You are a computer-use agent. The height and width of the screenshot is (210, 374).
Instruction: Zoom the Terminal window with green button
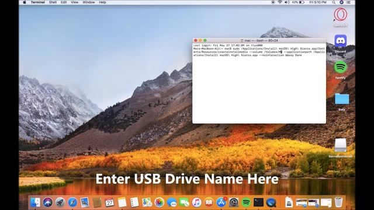pos(205,40)
